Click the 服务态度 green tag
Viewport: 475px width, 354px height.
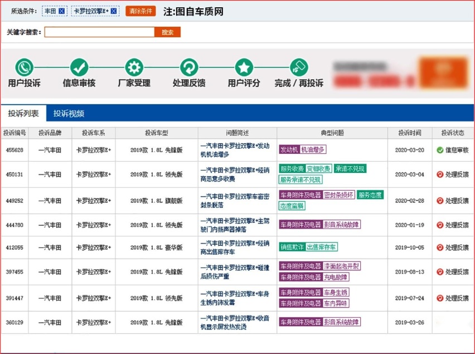370,195
